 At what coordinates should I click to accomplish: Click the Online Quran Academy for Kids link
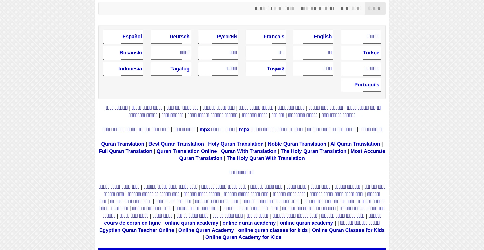tap(243, 237)
